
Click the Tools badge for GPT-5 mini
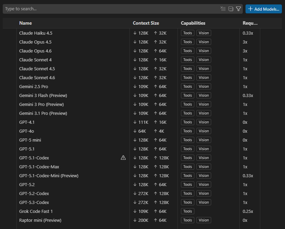(x=187, y=140)
